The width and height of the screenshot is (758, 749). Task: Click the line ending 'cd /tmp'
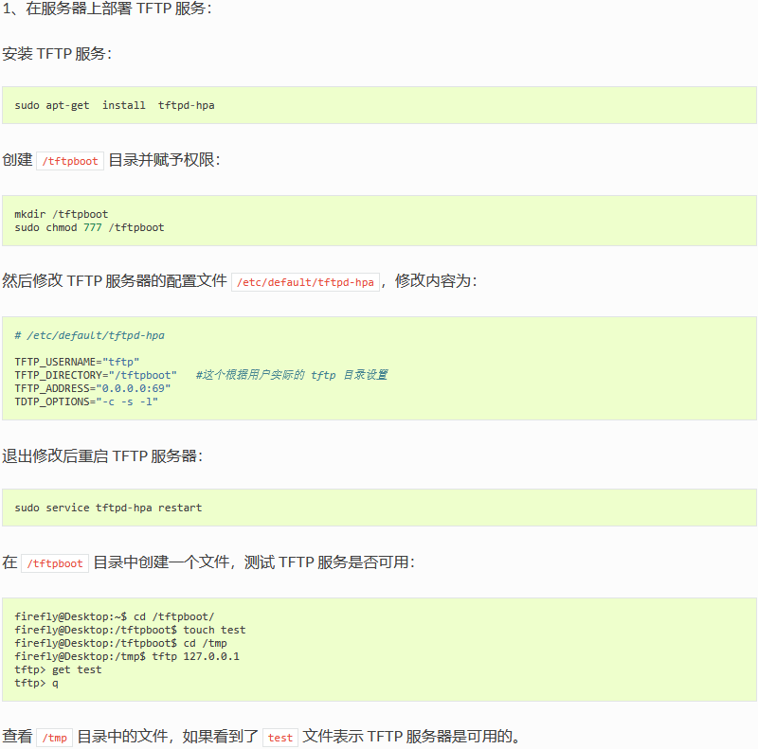(121, 643)
